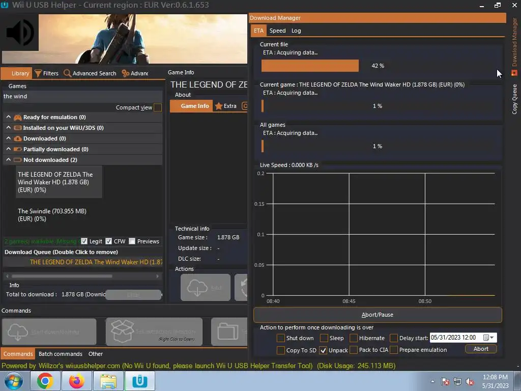Open the Log tab in Download Manager
521x391 pixels.
pos(296,31)
